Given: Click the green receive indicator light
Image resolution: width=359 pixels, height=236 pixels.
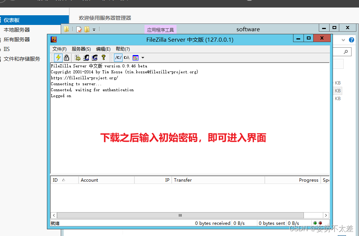Looking at the screenshot, I should [x=315, y=223].
